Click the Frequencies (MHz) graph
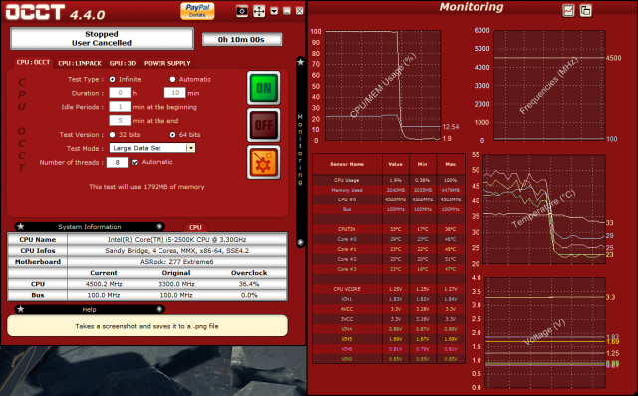Viewport: 638px width, 396px height. (549, 85)
